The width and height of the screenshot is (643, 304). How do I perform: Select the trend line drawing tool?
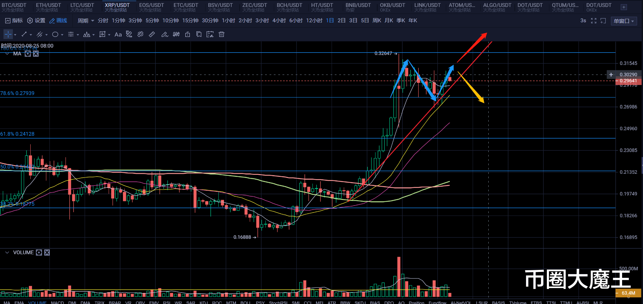(x=24, y=34)
